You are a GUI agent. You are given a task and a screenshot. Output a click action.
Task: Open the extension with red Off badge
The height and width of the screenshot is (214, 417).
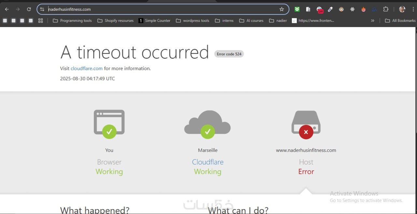[x=320, y=10]
